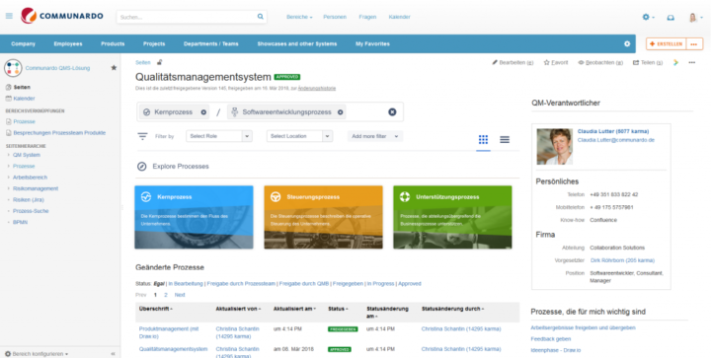Remove the Kernprozess filter chip
The image size is (711, 358).
point(203,112)
